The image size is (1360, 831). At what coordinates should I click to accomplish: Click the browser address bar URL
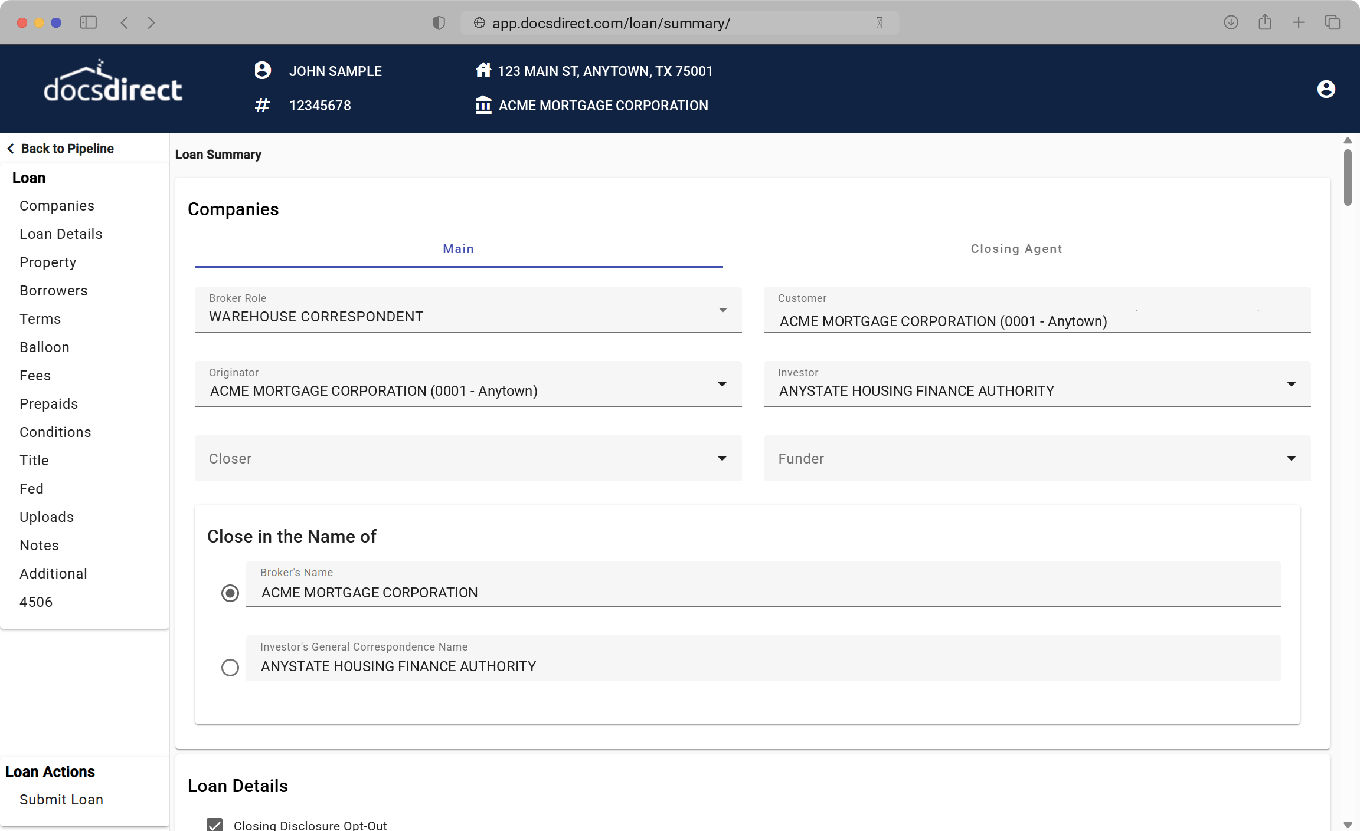(612, 23)
